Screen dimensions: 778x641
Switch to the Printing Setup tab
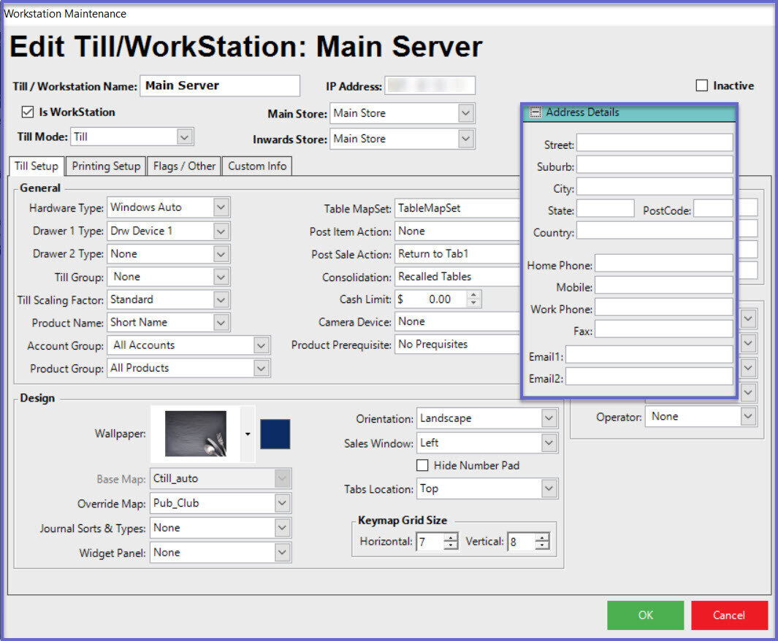click(x=106, y=166)
